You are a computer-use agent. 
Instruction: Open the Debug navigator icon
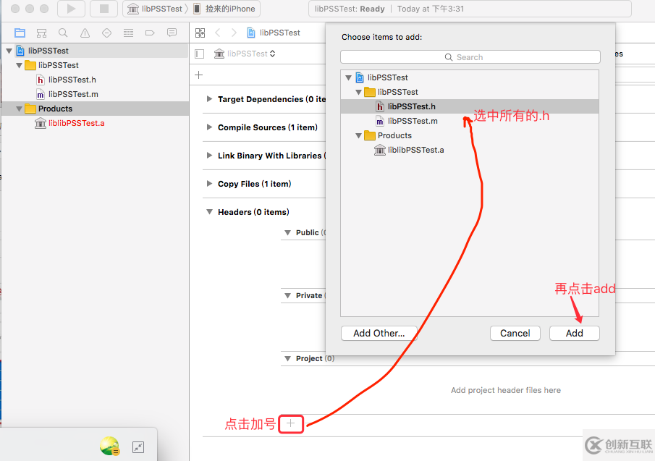(128, 33)
